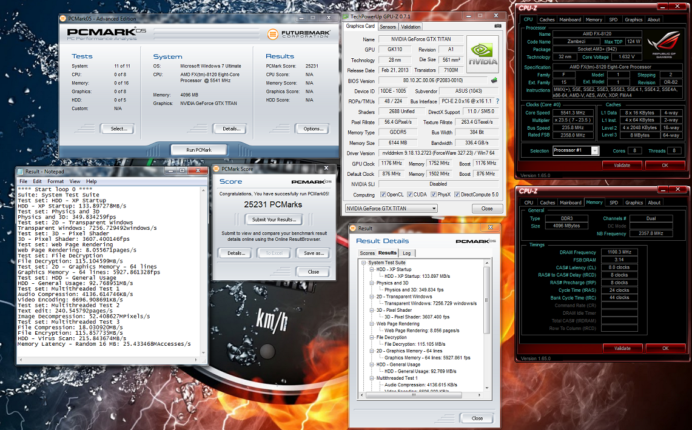The height and width of the screenshot is (430, 692).
Task: Open the Caches tab in upper CPU-Z window
Action: tap(547, 19)
